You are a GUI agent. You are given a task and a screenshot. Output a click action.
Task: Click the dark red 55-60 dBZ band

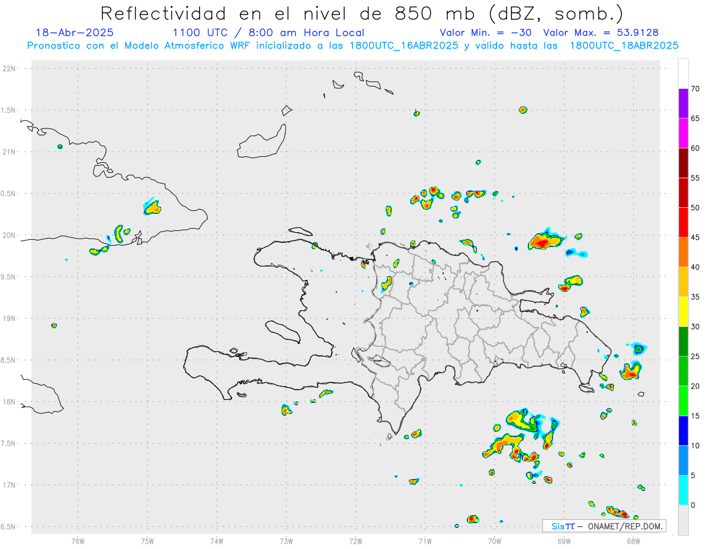point(683,163)
